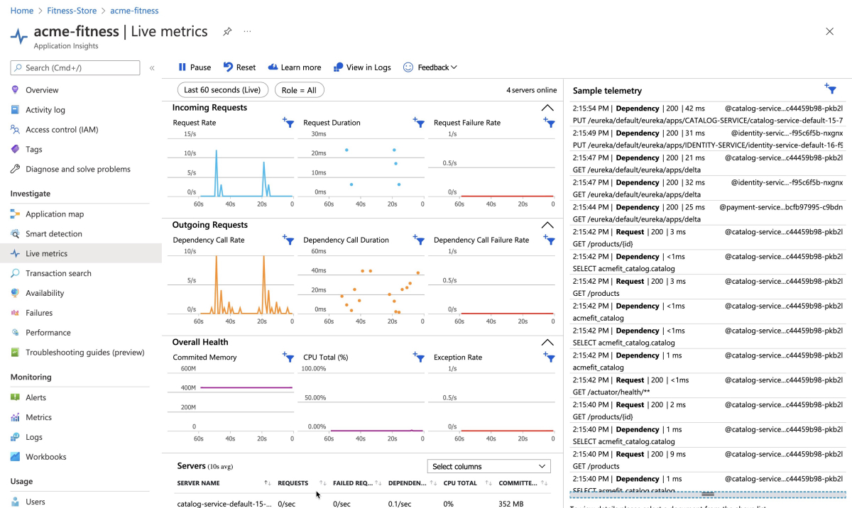Expand the Feedback dropdown menu
This screenshot has width=852, height=508.
coord(430,67)
